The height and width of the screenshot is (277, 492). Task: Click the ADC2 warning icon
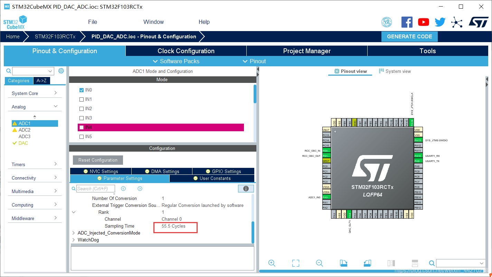(15, 130)
